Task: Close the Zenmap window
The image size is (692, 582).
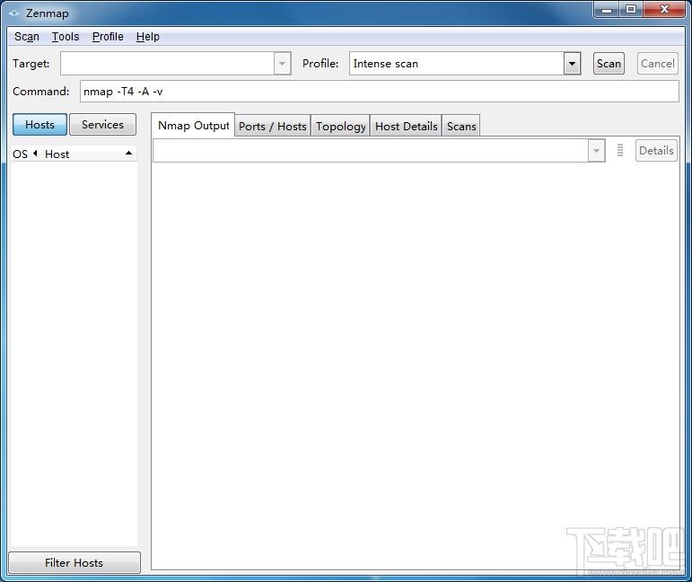Action: [x=665, y=9]
